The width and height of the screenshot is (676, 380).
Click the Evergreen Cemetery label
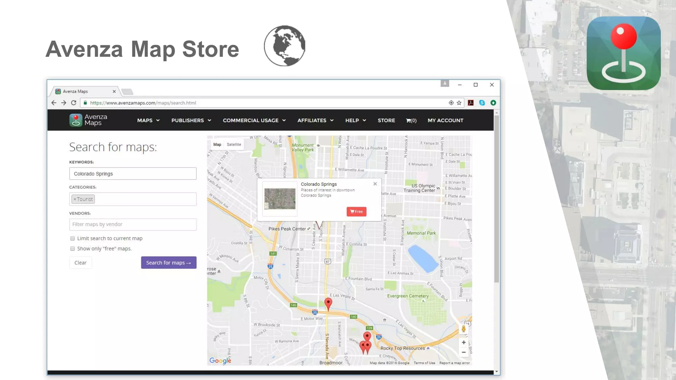(x=408, y=296)
